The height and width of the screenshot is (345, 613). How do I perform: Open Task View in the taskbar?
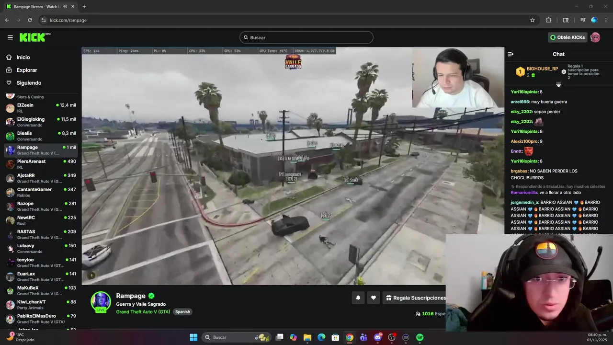pos(280,337)
